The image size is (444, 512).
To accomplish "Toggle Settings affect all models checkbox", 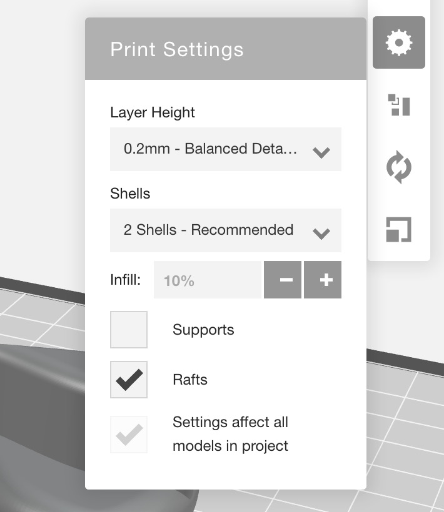I will (x=129, y=434).
